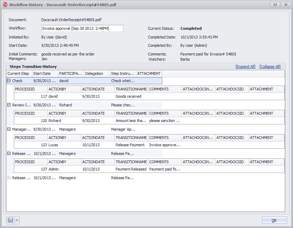Click the ATTACHMENT column header in top grid
This screenshot has width=293, height=228.
pyautogui.click(x=148, y=73)
